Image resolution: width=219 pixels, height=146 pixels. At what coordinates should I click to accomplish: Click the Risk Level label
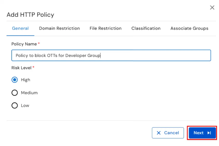pyautogui.click(x=21, y=68)
